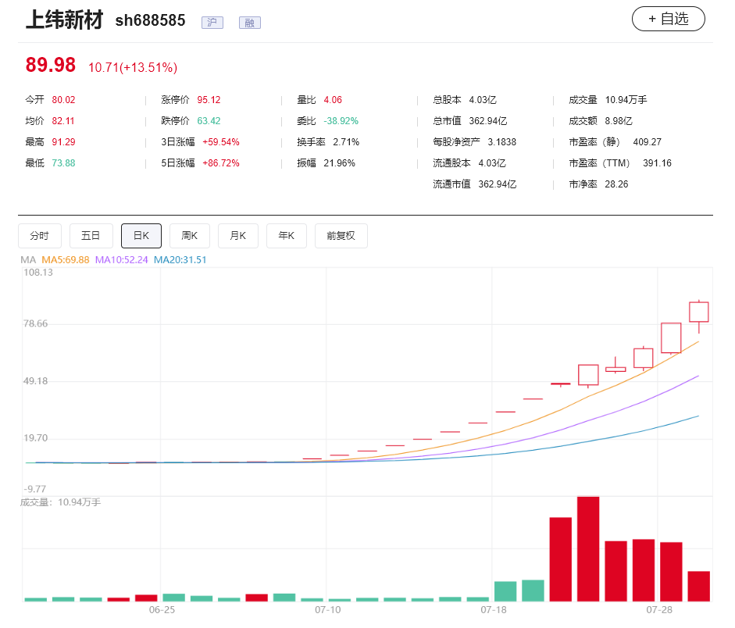Click the stock code sh688585
This screenshot has height=628, width=735.
(x=151, y=20)
